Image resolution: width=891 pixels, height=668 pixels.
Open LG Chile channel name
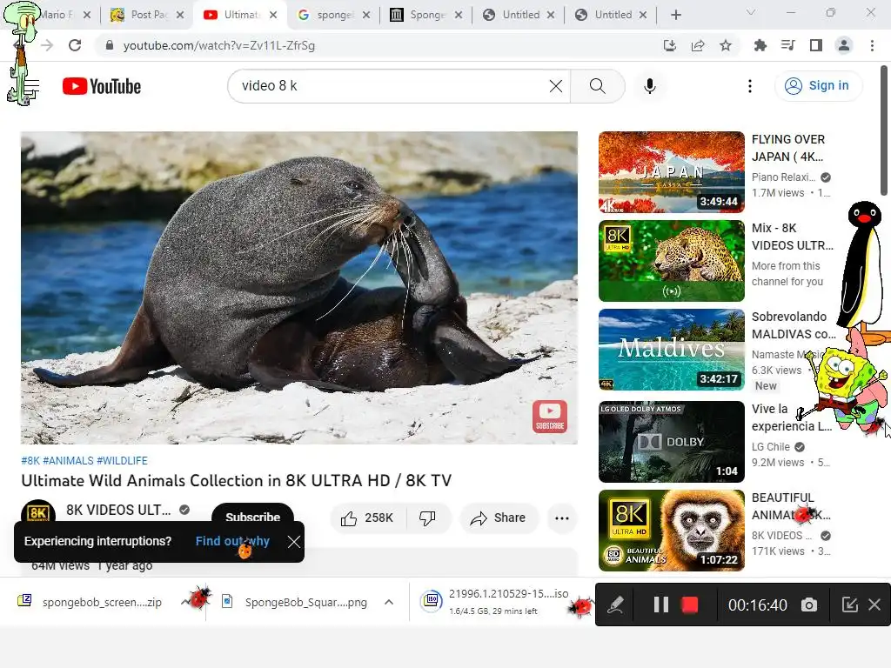[x=771, y=447]
